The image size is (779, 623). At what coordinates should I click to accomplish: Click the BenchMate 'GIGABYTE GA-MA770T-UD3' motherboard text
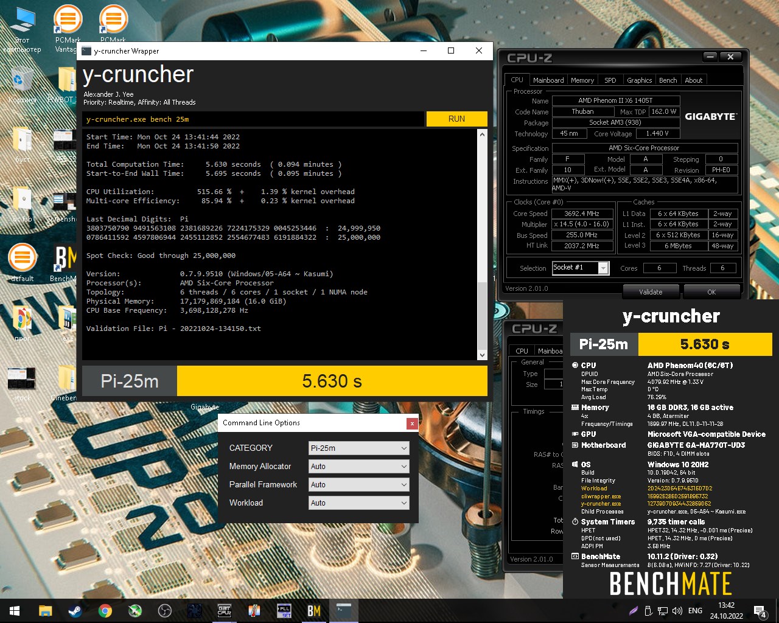(x=696, y=445)
